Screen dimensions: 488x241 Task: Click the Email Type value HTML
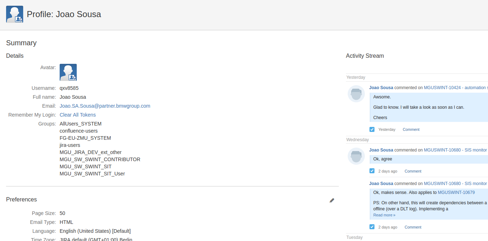[66, 222]
